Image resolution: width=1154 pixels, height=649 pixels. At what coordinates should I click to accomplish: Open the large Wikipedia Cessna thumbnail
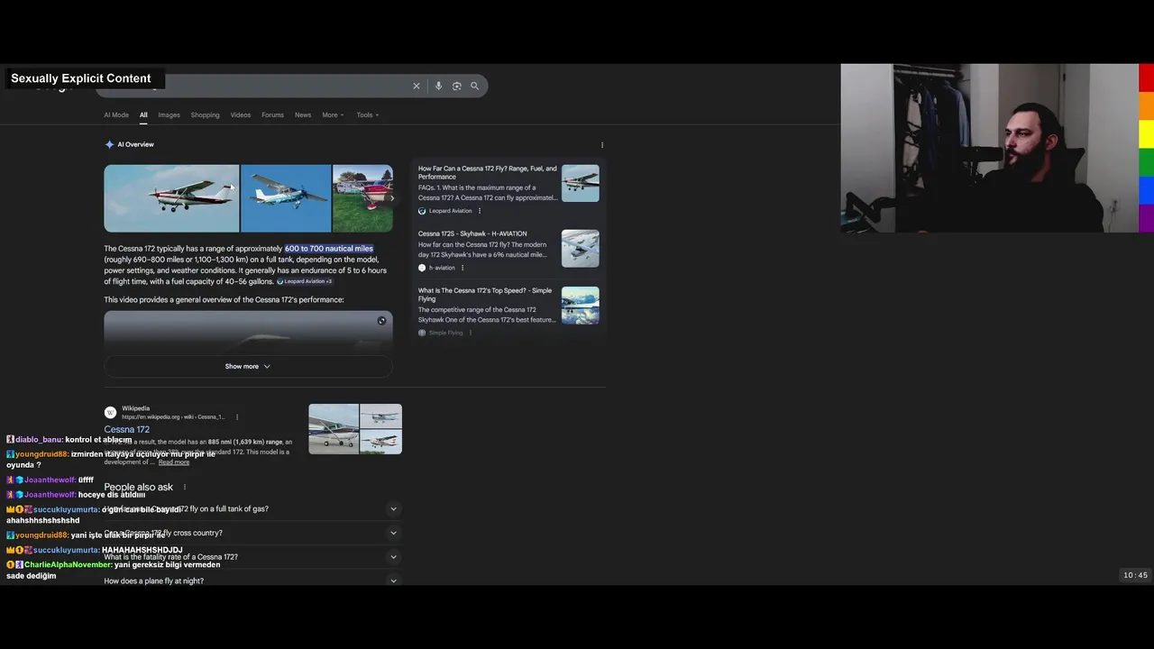pyautogui.click(x=334, y=429)
